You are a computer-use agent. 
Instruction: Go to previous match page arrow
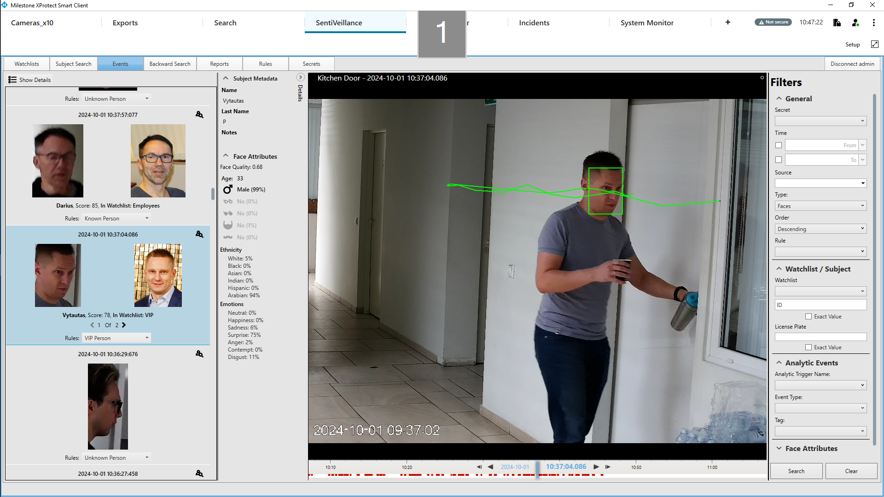coord(92,325)
